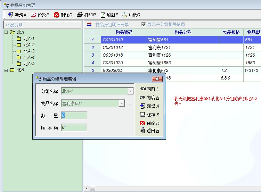The height and width of the screenshot is (192, 261).
Task: Expand the 北B tree node
Action: (x=6, y=70)
